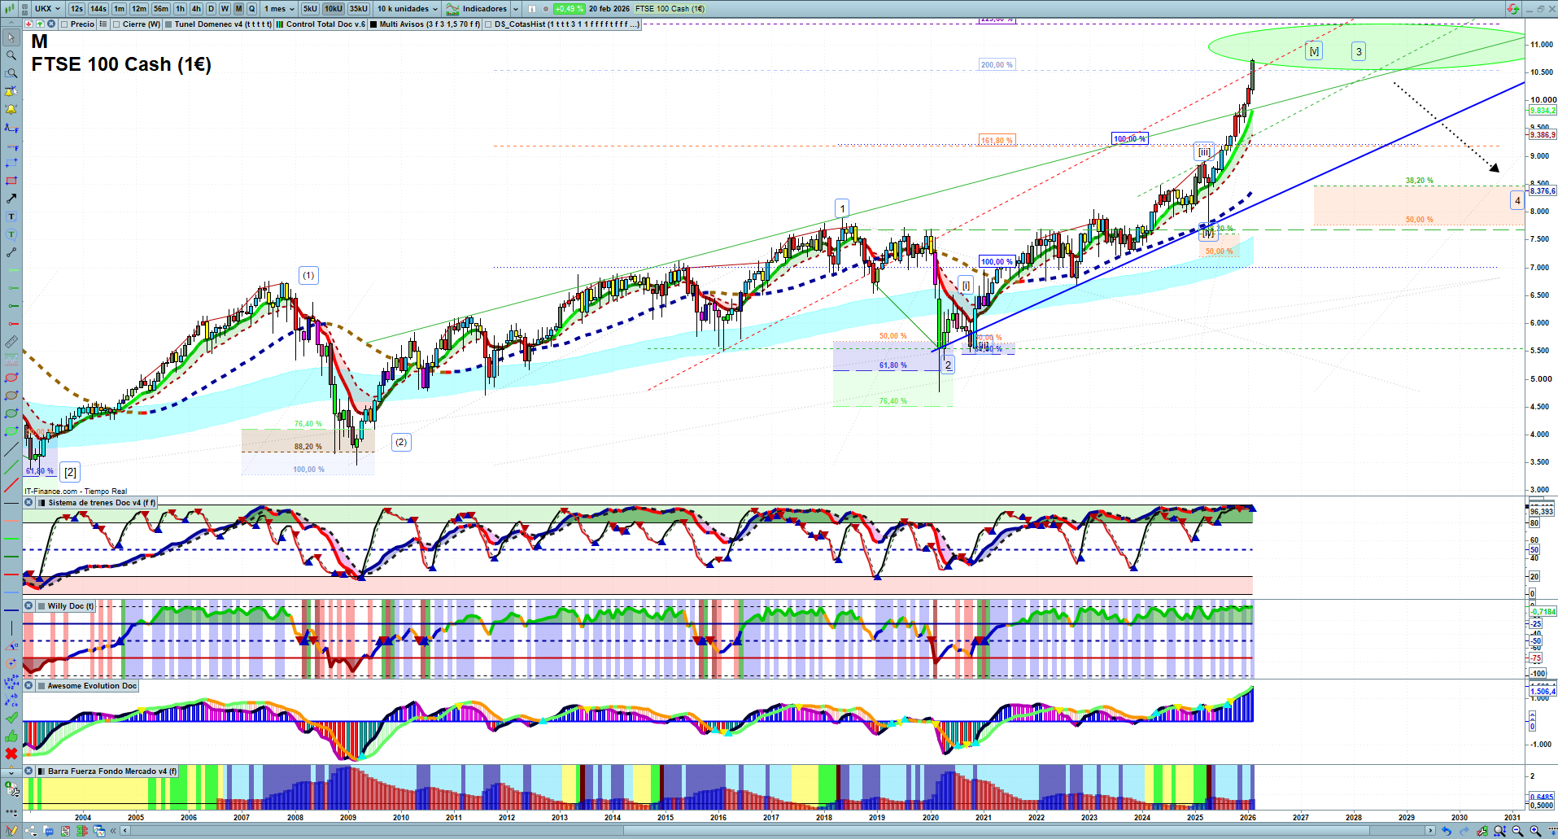
Task: Toggle the Cierre (W) checkbox
Action: click(116, 24)
